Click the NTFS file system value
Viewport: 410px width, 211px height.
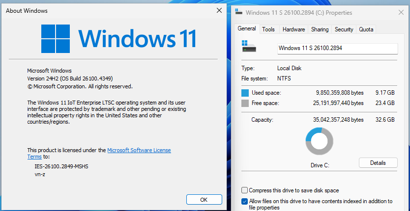(284, 79)
